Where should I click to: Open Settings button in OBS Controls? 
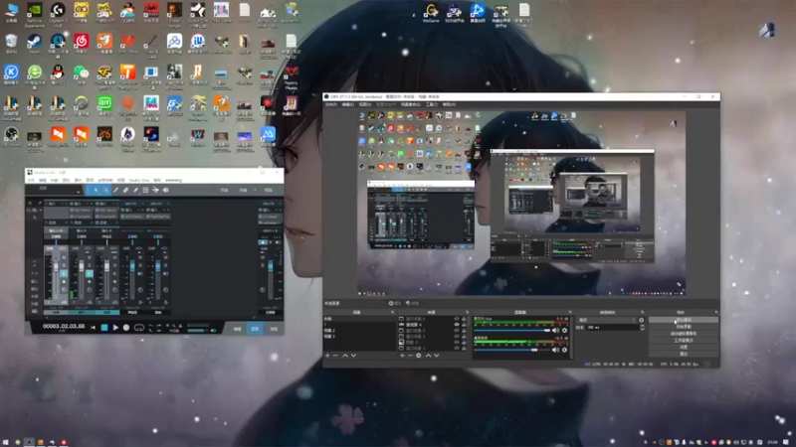pos(684,347)
